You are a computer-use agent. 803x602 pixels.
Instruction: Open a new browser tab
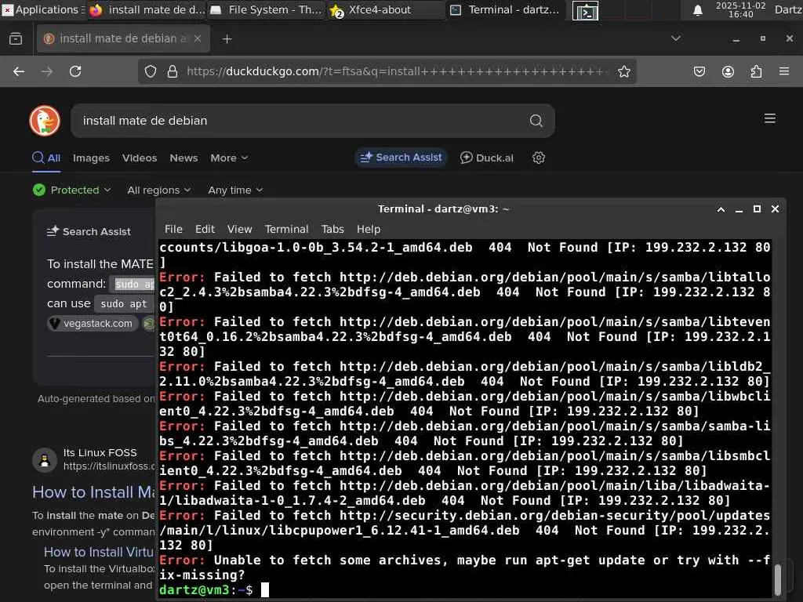coord(227,39)
